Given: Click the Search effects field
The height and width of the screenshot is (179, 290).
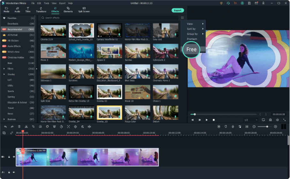Looking at the screenshot, I should tap(110, 18).
